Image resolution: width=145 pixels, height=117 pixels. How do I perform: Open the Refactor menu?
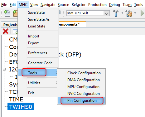[x=79, y=5]
